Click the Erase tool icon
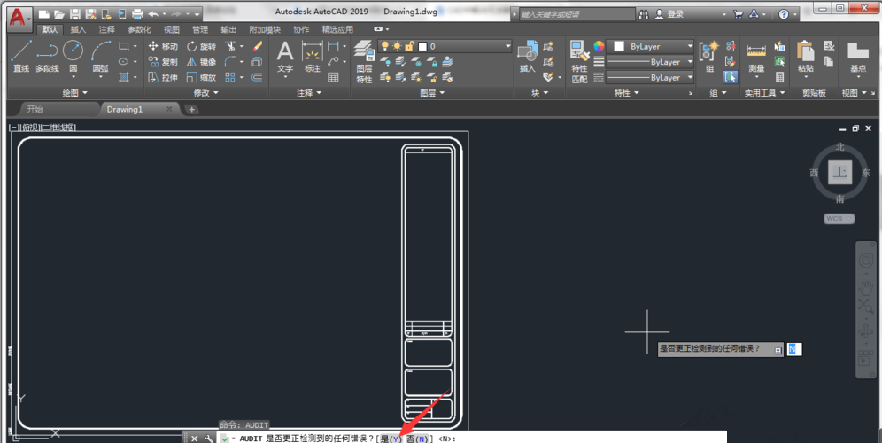 (257, 46)
